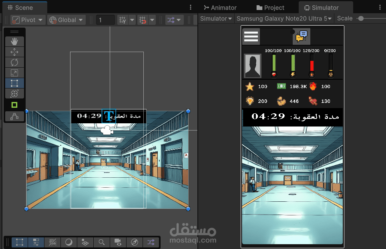Select the Rotate tool

tap(14, 62)
